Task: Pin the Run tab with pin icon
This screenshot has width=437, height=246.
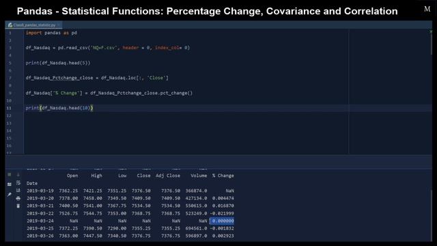Action: [9, 194]
